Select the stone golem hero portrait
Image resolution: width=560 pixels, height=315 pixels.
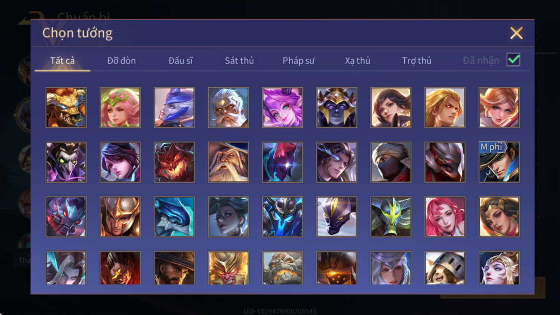(282, 268)
